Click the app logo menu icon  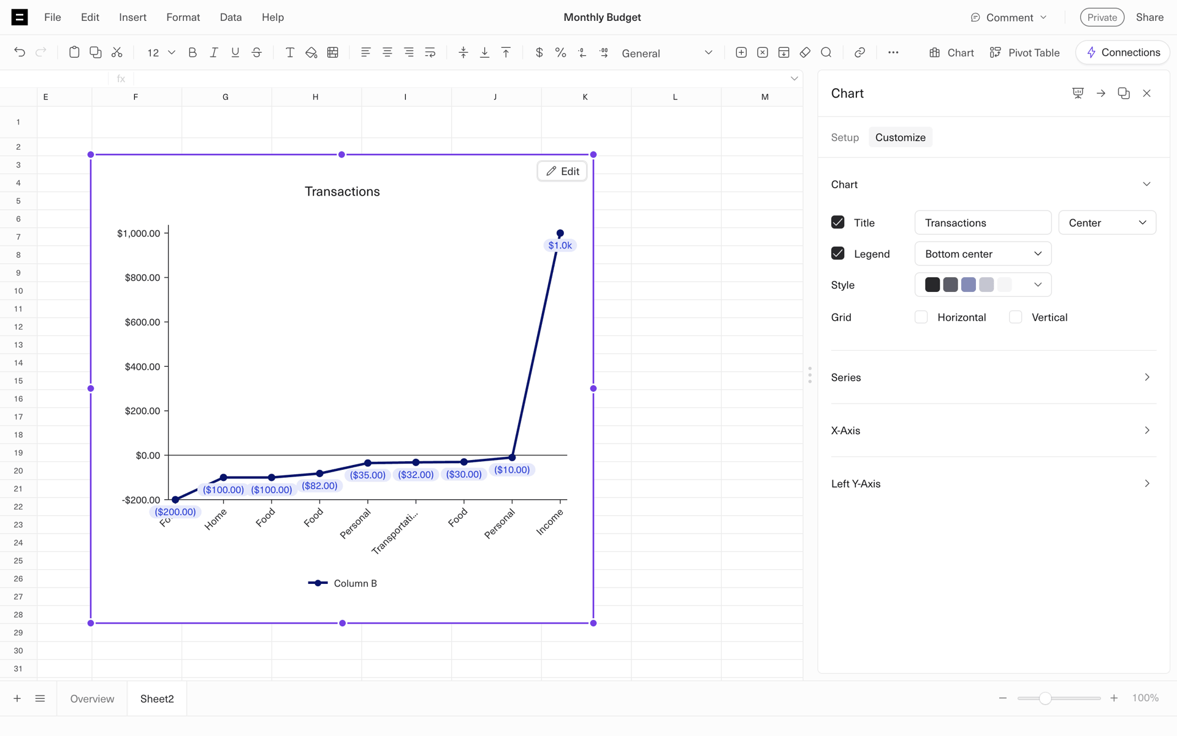pyautogui.click(x=20, y=17)
